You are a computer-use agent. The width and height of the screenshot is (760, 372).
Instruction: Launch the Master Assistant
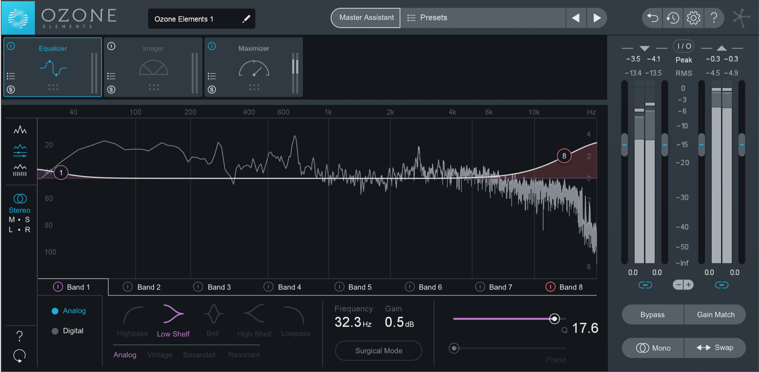(366, 18)
